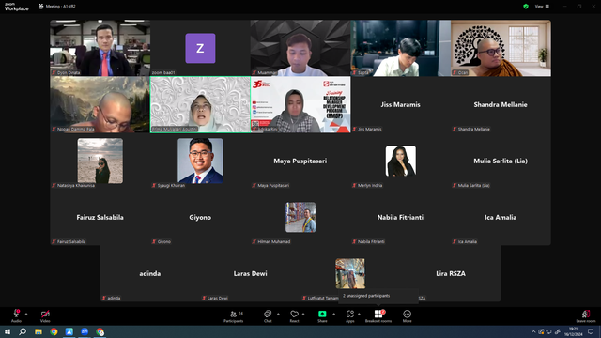The height and width of the screenshot is (338, 601).
Task: Open the taskbar clock and date
Action: click(573, 331)
